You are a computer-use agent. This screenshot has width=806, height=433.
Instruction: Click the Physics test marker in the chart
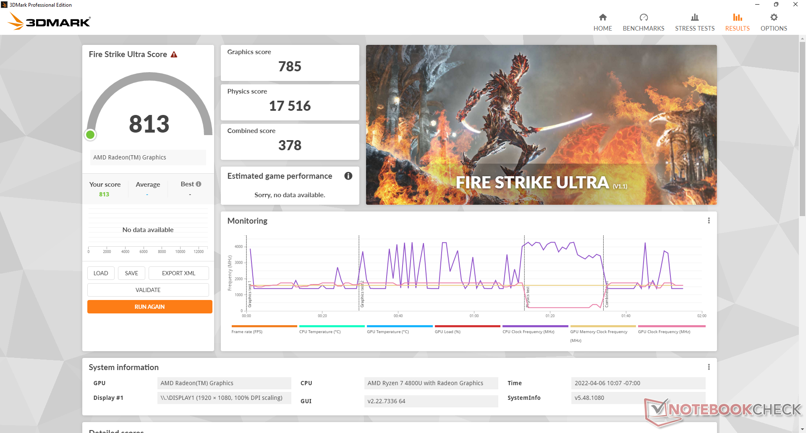click(528, 297)
